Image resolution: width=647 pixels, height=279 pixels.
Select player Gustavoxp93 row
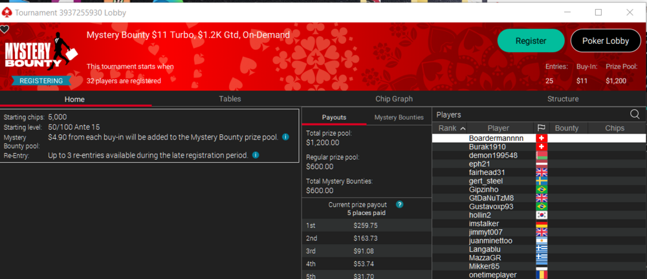[490, 206]
